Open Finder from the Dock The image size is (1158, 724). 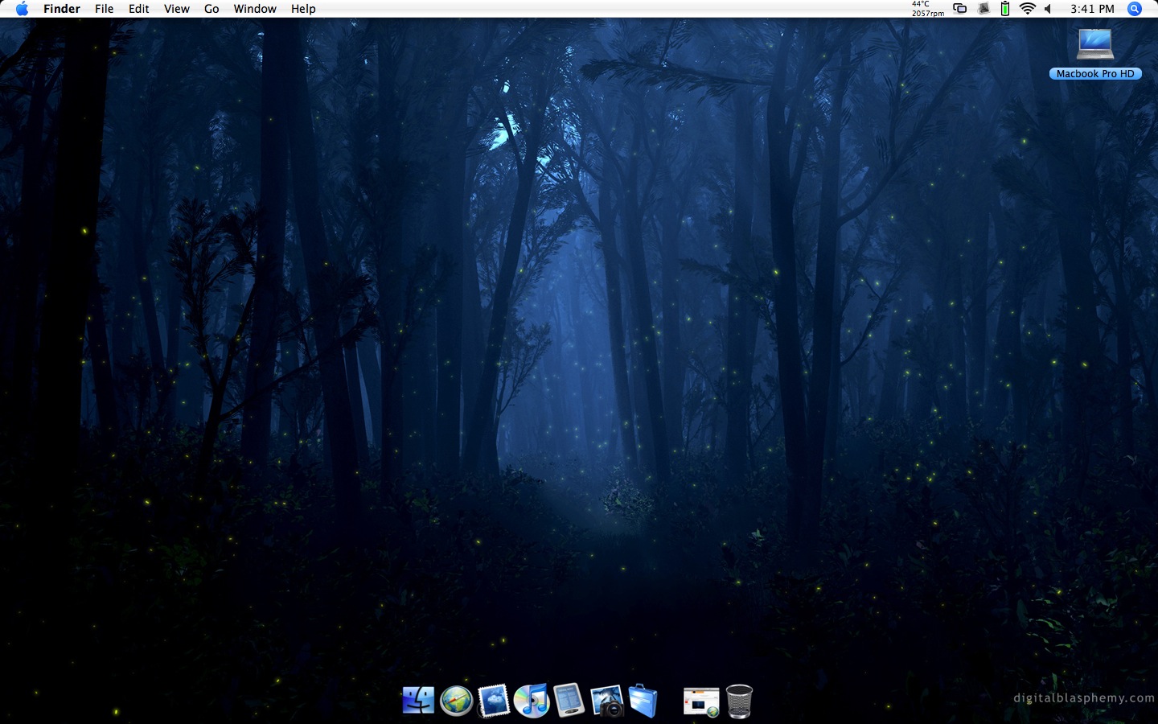(x=418, y=701)
